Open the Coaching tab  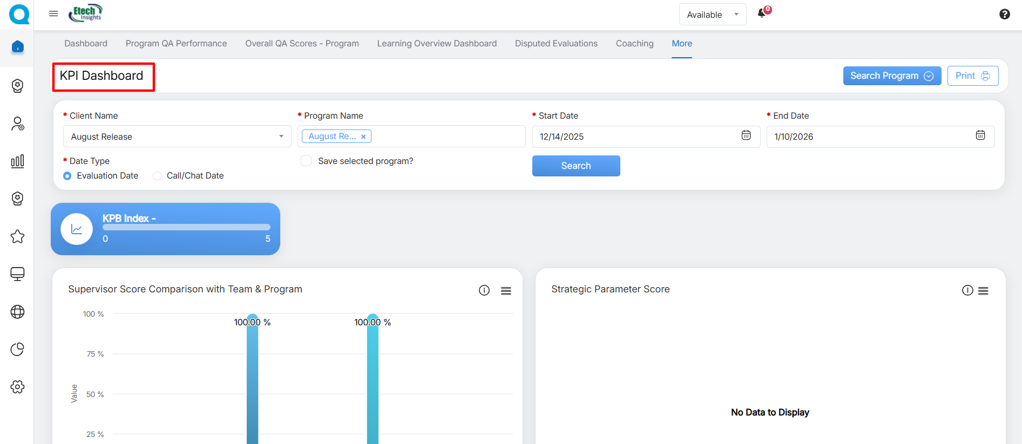coord(634,44)
